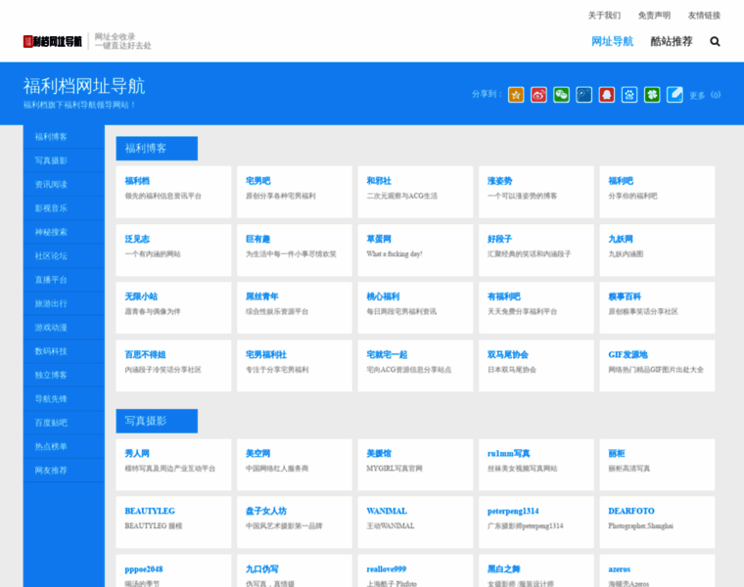Image resolution: width=744 pixels, height=587 pixels.
Task: Expand 更多 share options
Action: tap(697, 96)
